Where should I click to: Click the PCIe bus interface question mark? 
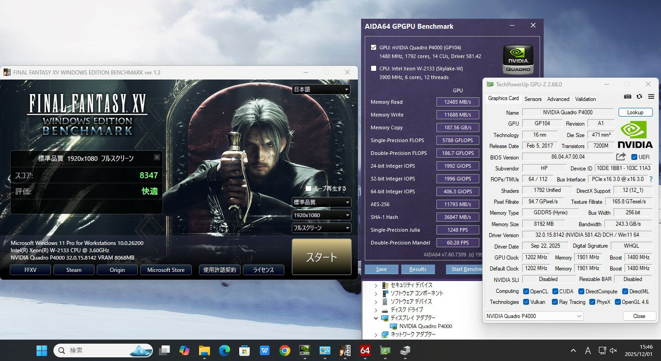pos(651,179)
